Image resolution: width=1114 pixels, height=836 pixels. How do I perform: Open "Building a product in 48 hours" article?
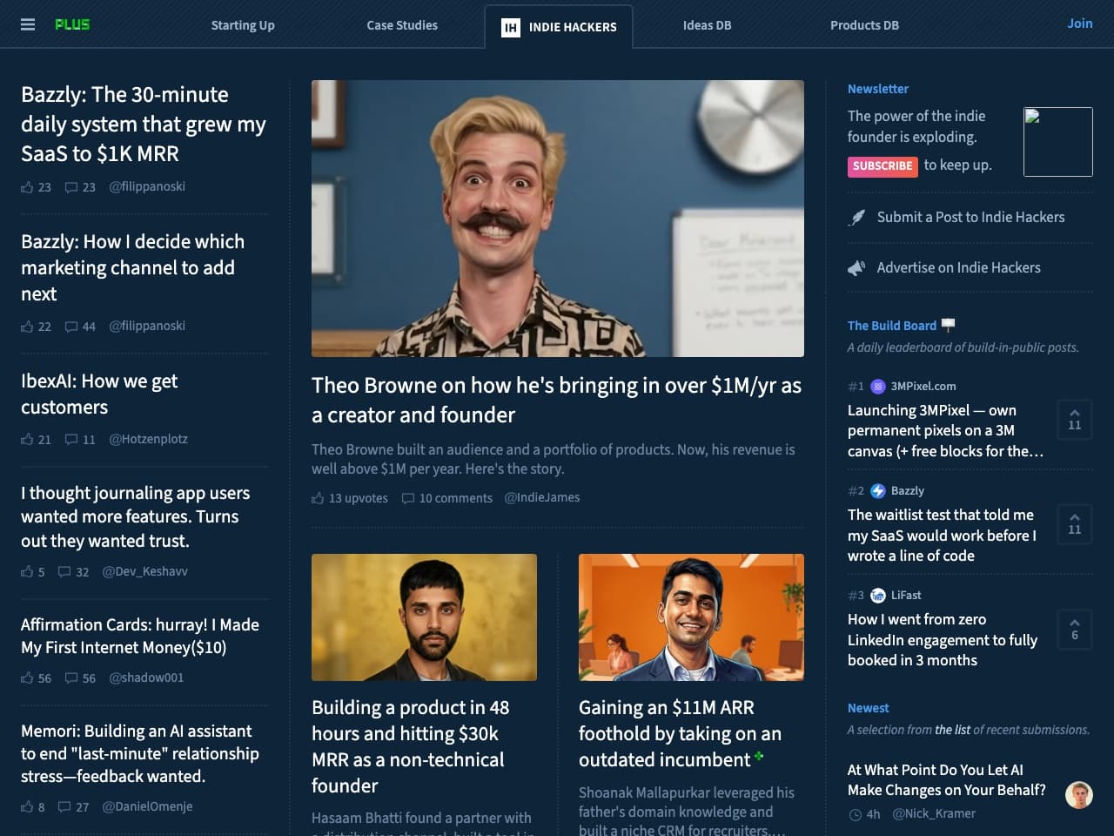pyautogui.click(x=411, y=746)
